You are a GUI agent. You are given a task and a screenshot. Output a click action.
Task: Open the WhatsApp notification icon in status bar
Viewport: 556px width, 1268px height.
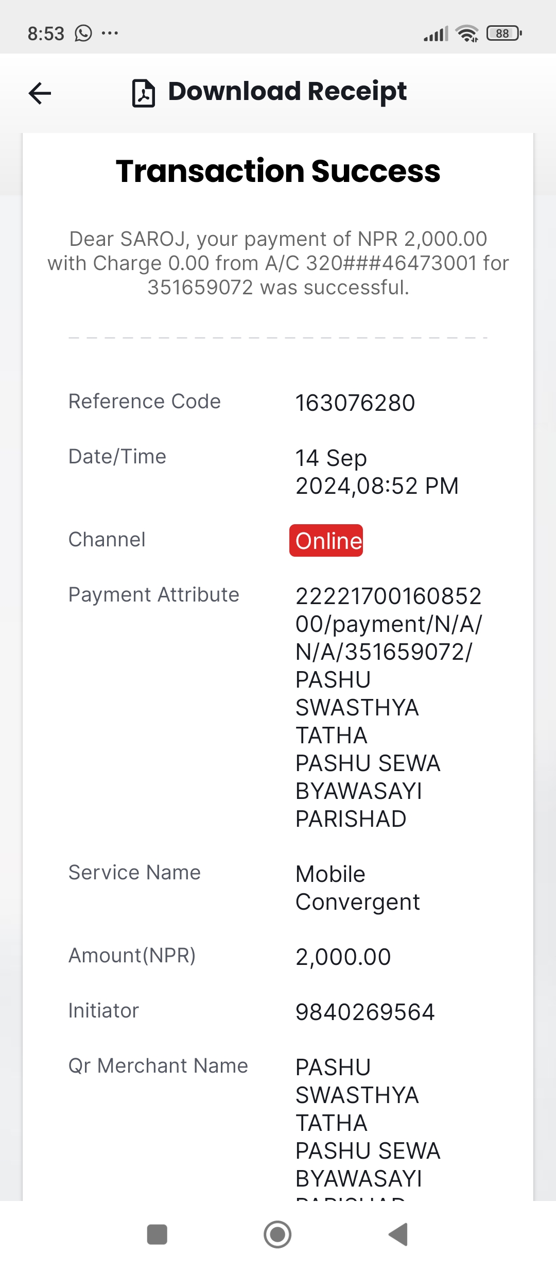click(x=83, y=34)
